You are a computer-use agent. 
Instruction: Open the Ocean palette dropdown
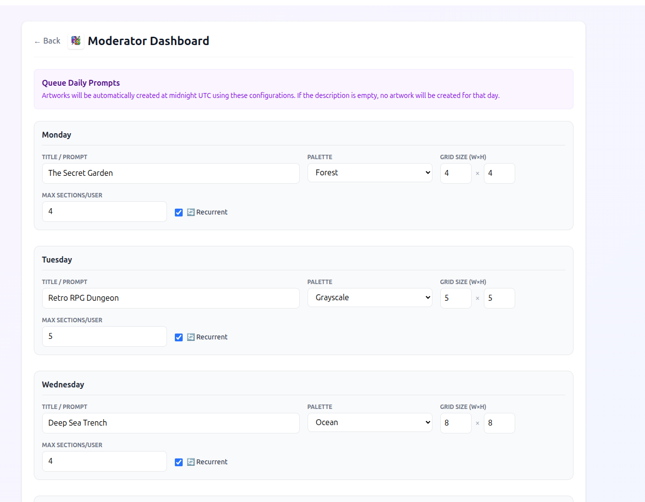pos(370,423)
